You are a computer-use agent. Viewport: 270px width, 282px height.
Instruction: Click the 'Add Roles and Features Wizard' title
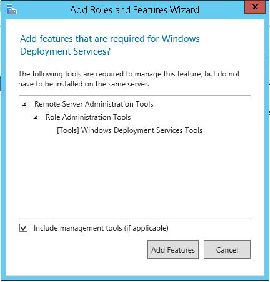click(x=134, y=10)
